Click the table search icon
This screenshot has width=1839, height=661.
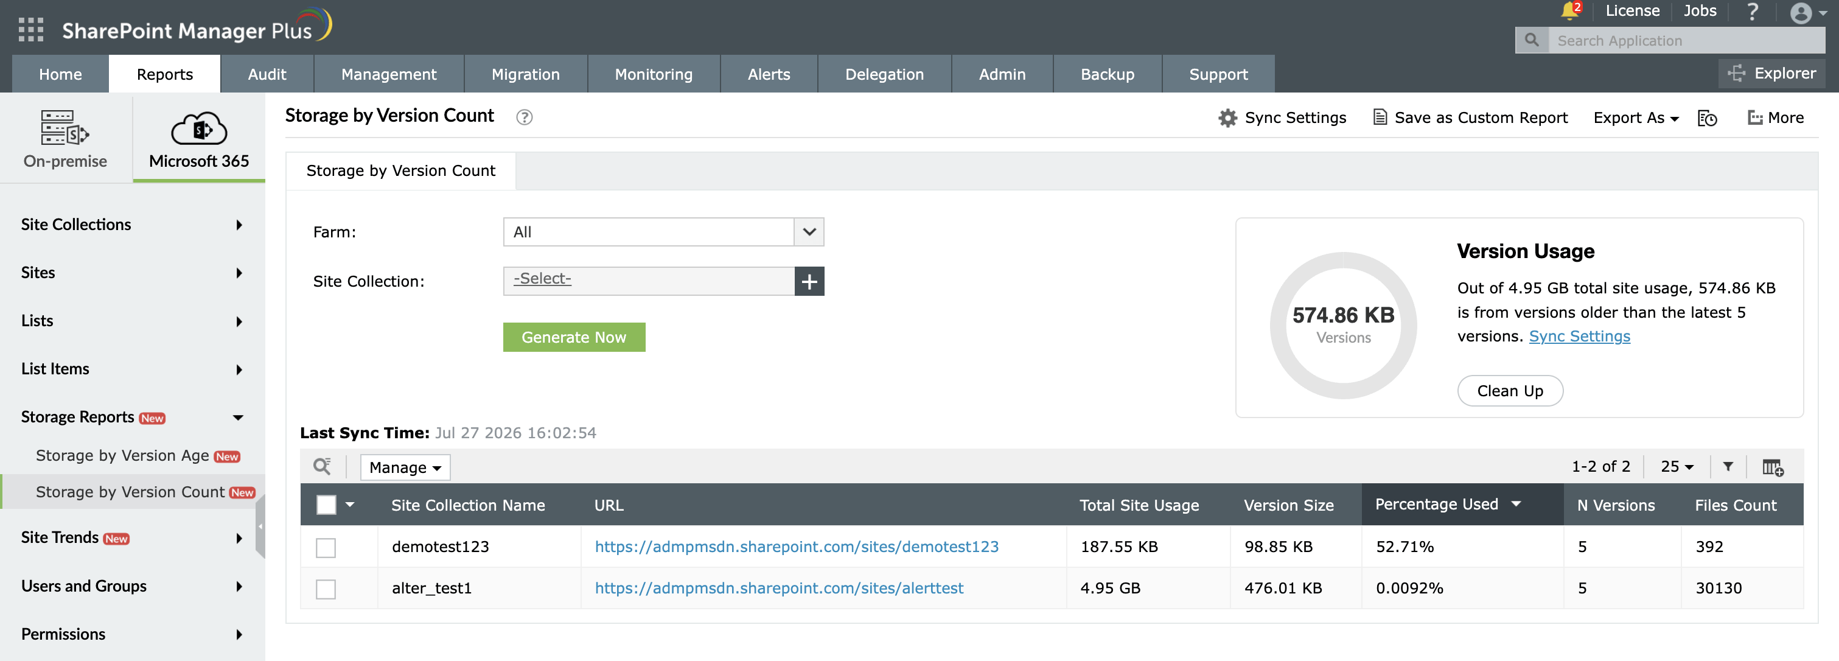(x=322, y=467)
